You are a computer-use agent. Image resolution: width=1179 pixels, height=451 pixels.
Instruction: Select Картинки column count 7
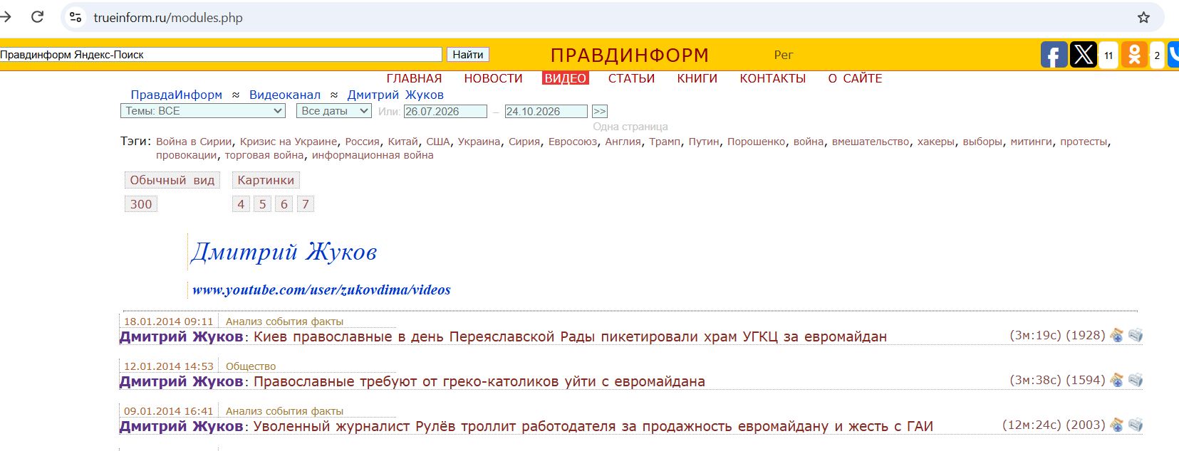click(x=306, y=204)
